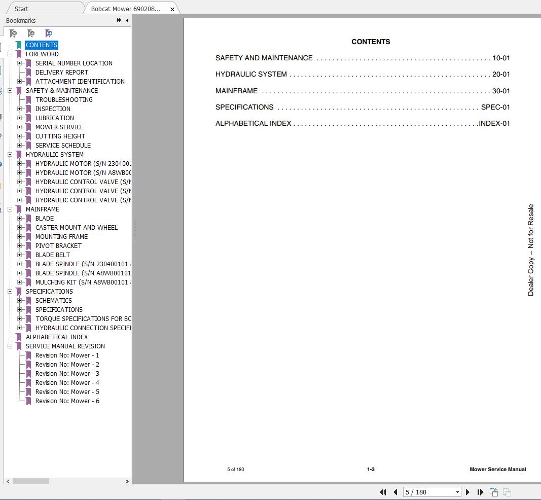Open the CASTER MOUNT AND WHEEL bookmark

tap(77, 227)
